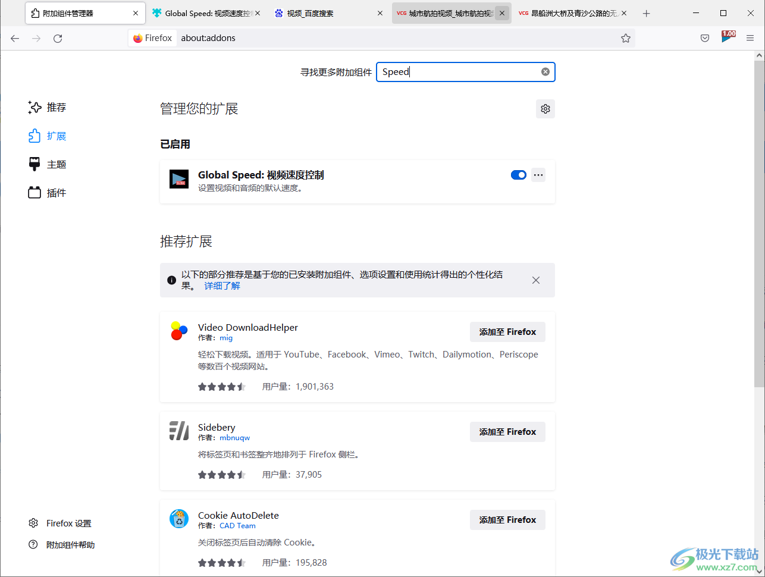Click the Video DownloadHelper icon
This screenshot has height=577, width=765.
179,331
